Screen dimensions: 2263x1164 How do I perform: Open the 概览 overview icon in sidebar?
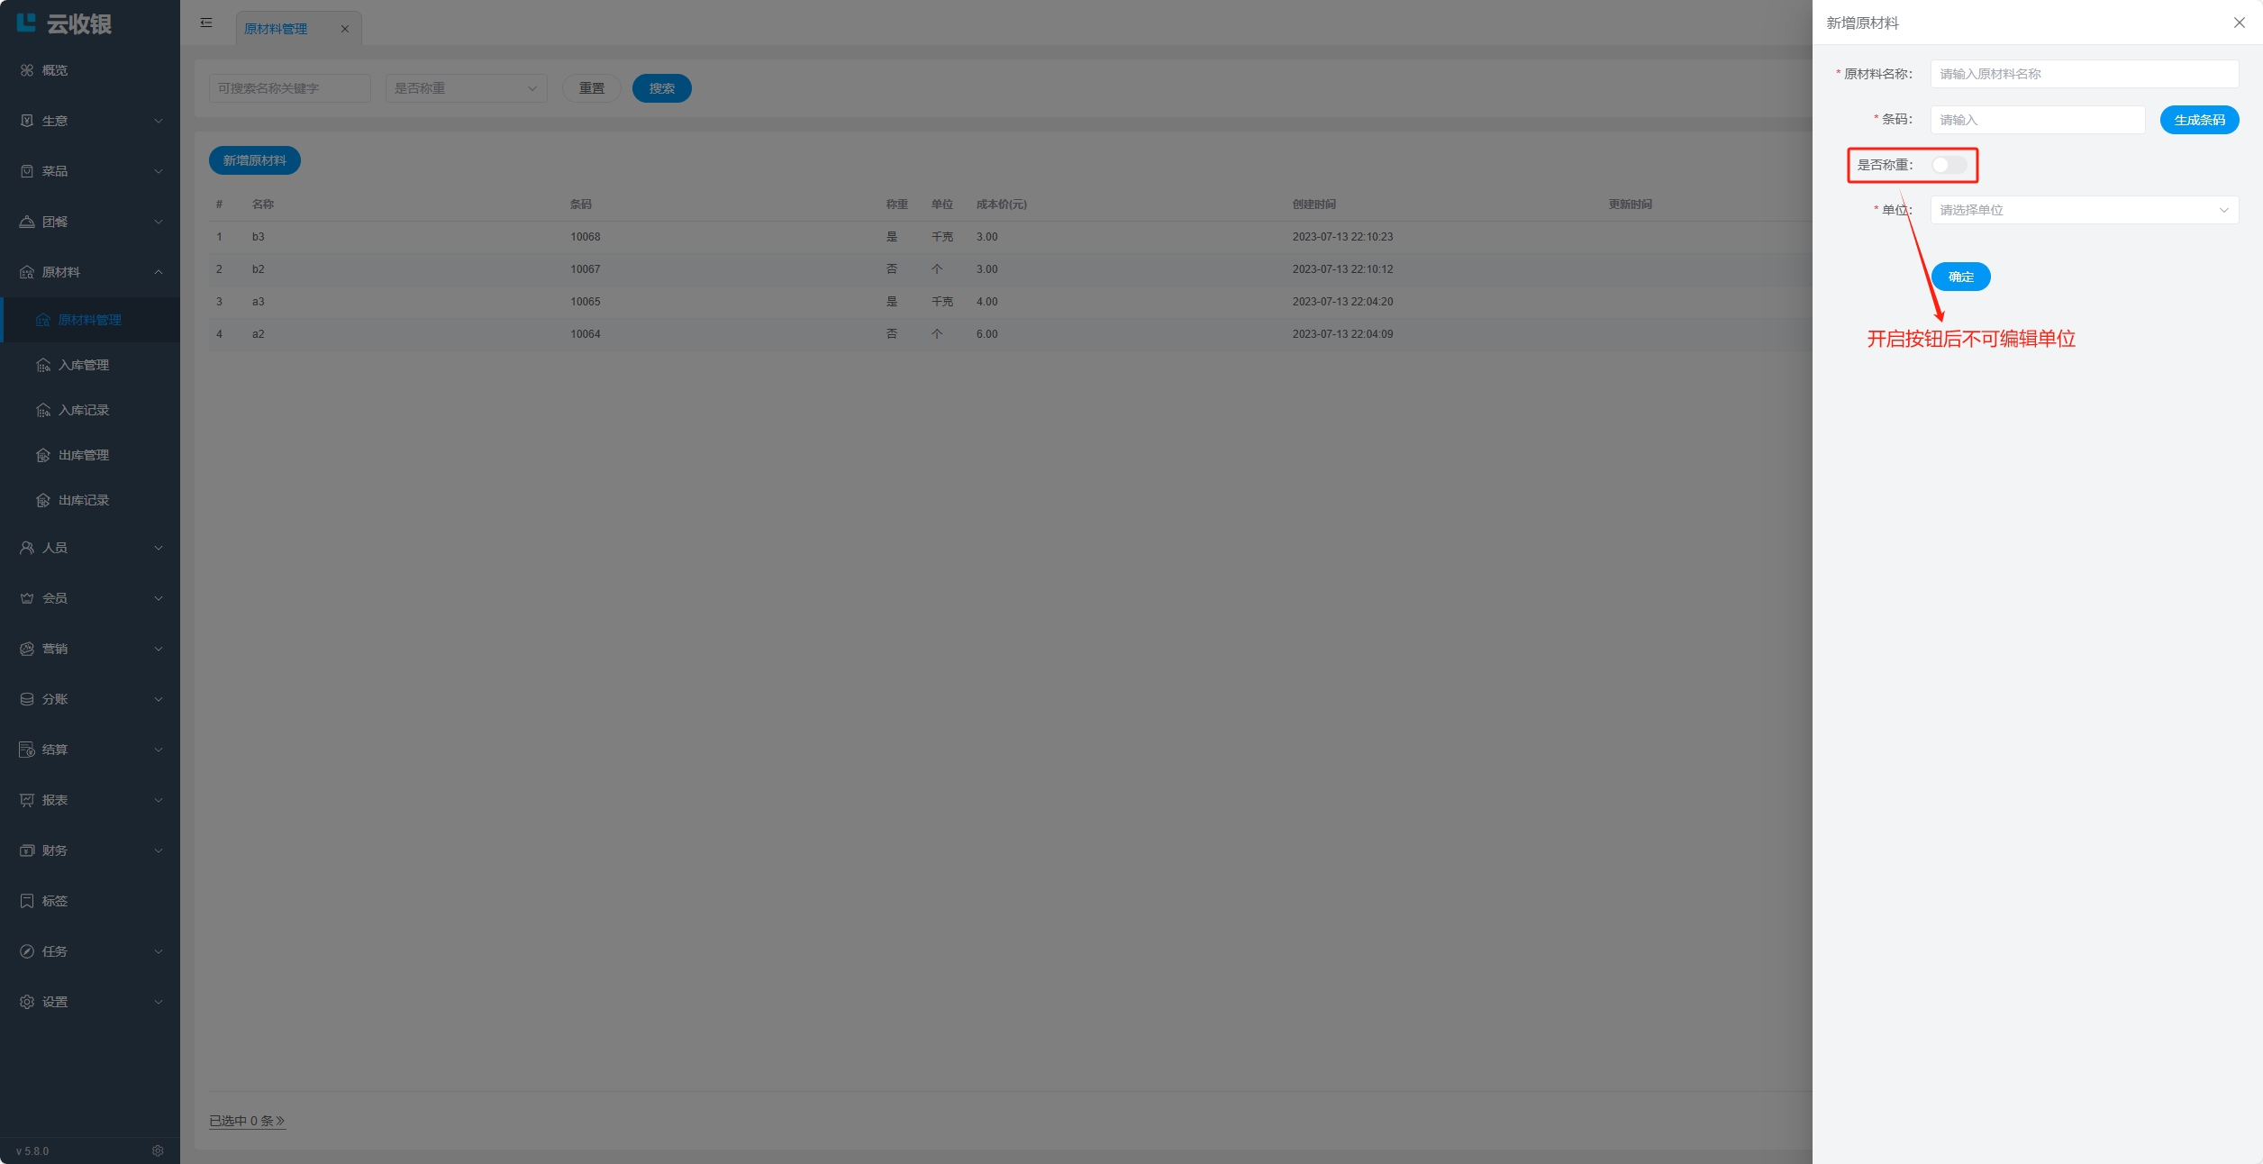coord(27,70)
